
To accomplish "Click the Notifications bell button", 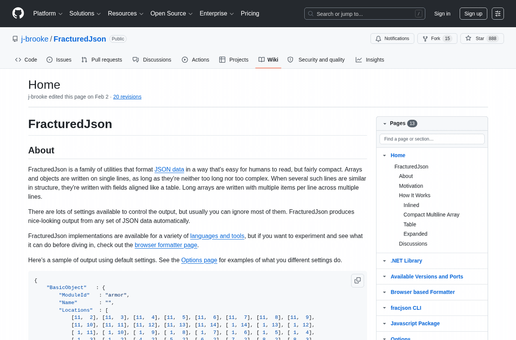I will coord(392,39).
